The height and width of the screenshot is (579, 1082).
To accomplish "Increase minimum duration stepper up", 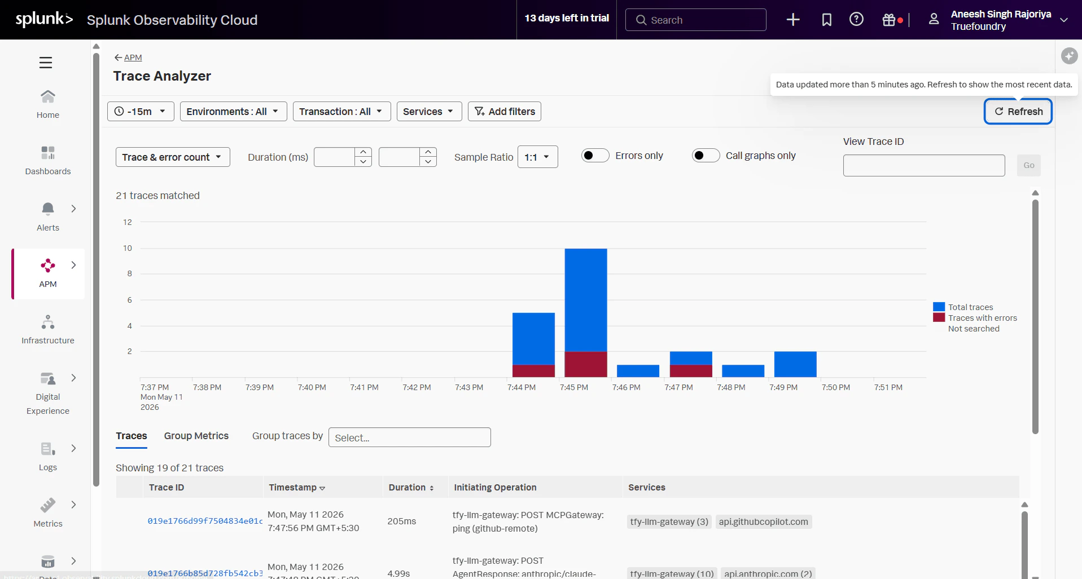I will [x=363, y=152].
